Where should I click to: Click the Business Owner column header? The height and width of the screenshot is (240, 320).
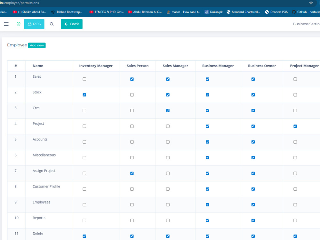coord(262,66)
